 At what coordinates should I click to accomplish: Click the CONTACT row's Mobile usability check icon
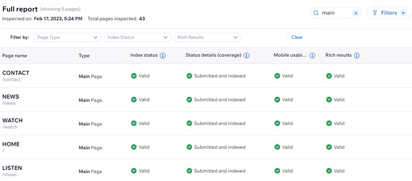tap(277, 76)
